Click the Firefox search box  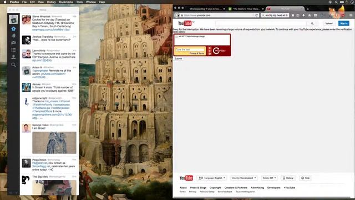coord(275,15)
